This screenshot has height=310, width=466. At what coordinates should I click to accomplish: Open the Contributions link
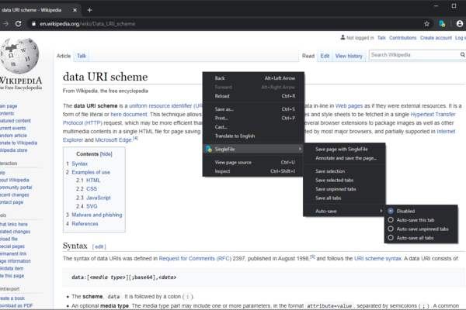click(x=402, y=38)
